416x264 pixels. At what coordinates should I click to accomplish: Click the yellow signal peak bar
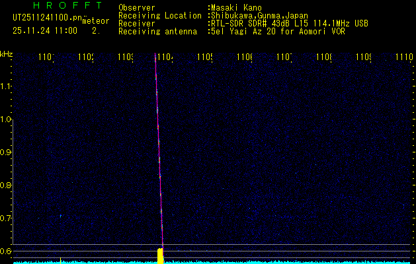[160, 255]
